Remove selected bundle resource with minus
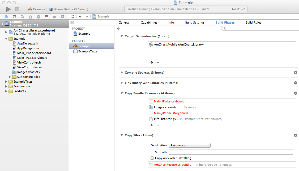Screen dimensions: 299x171 pyautogui.click(x=158, y=125)
